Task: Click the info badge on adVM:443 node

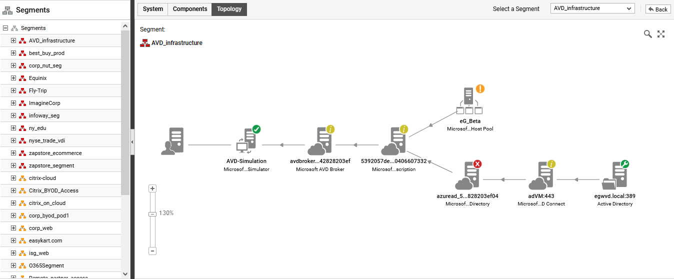Action: coord(551,164)
